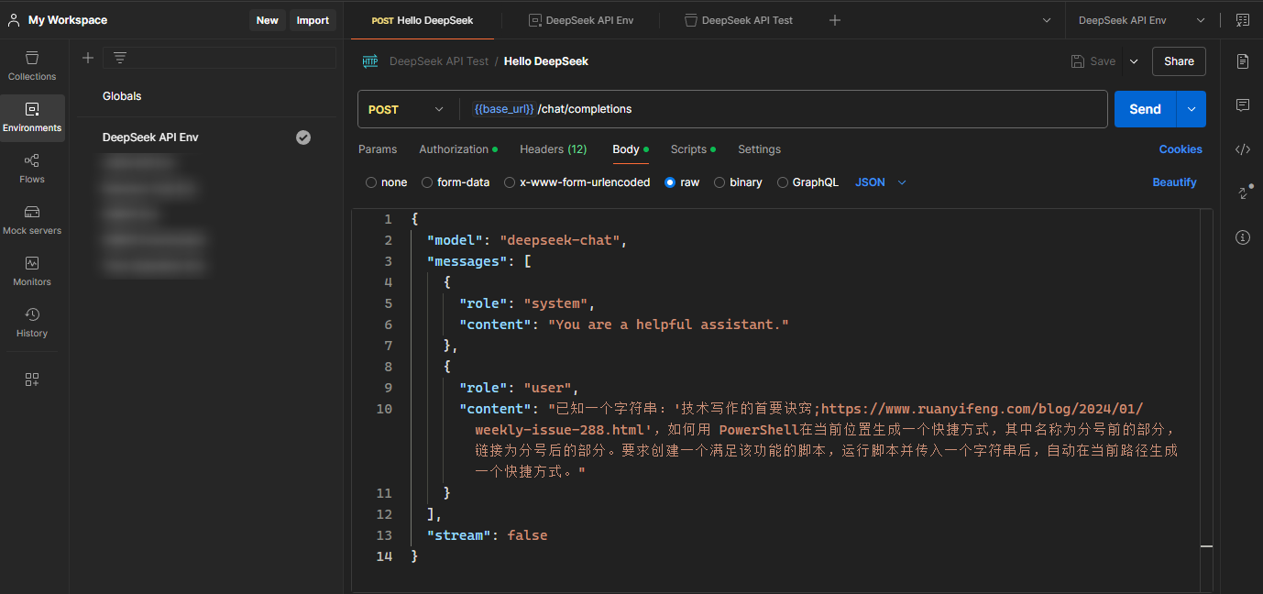This screenshot has width=1263, height=594.
Task: Open a new tab with the plus icon
Action: click(x=835, y=20)
